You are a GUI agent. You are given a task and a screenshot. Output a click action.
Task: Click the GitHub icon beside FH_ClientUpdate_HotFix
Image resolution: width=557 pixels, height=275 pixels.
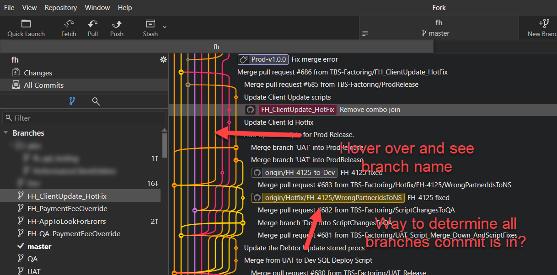click(250, 110)
